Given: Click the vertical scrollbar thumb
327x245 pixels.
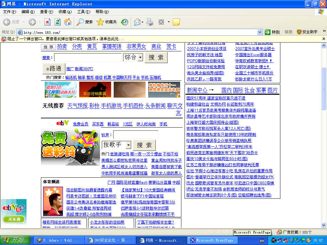Looking at the screenshot, I should click(324, 89).
